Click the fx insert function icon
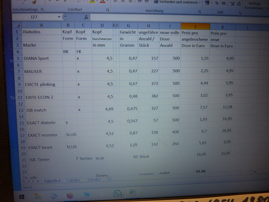The image size is (269, 202). [86, 17]
